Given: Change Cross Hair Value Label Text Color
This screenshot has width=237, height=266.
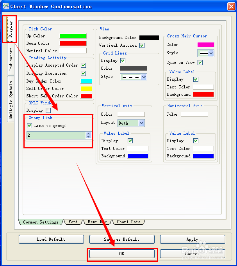Looking at the screenshot, I should pos(203,87).
